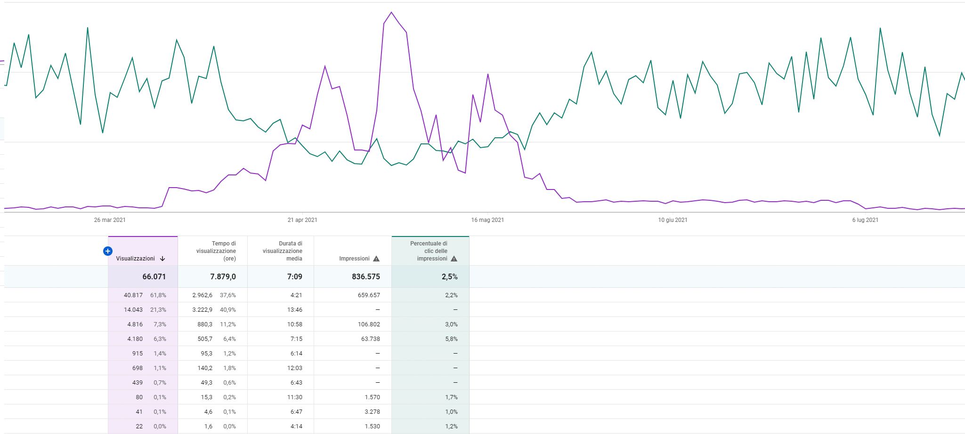Click the average duration cell 12:03
The image size is (965, 434).
click(x=295, y=368)
